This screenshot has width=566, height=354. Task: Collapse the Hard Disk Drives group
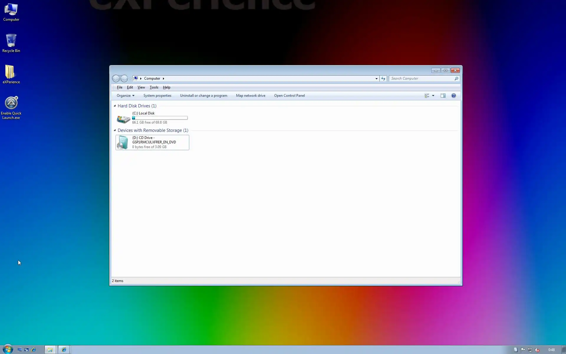pos(115,106)
